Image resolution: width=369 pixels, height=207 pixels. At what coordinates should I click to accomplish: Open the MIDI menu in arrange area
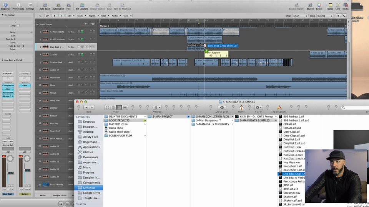[x=105, y=16]
